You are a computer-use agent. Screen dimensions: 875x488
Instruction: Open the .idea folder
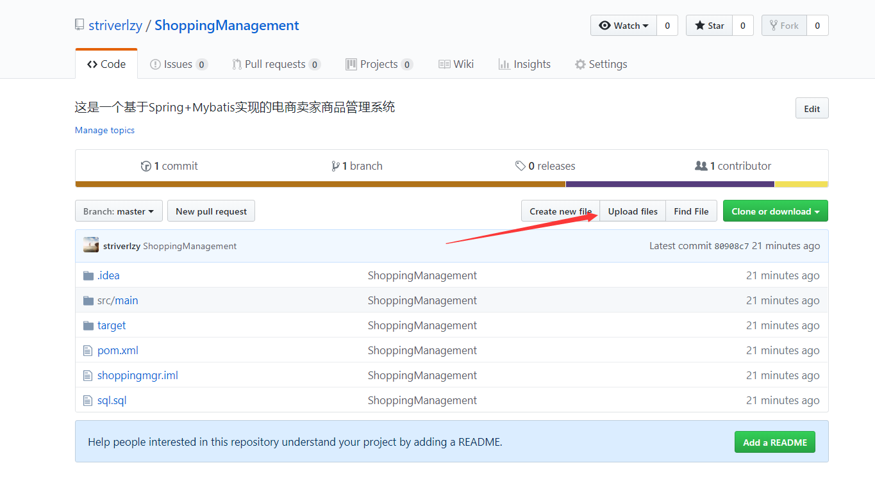(108, 275)
